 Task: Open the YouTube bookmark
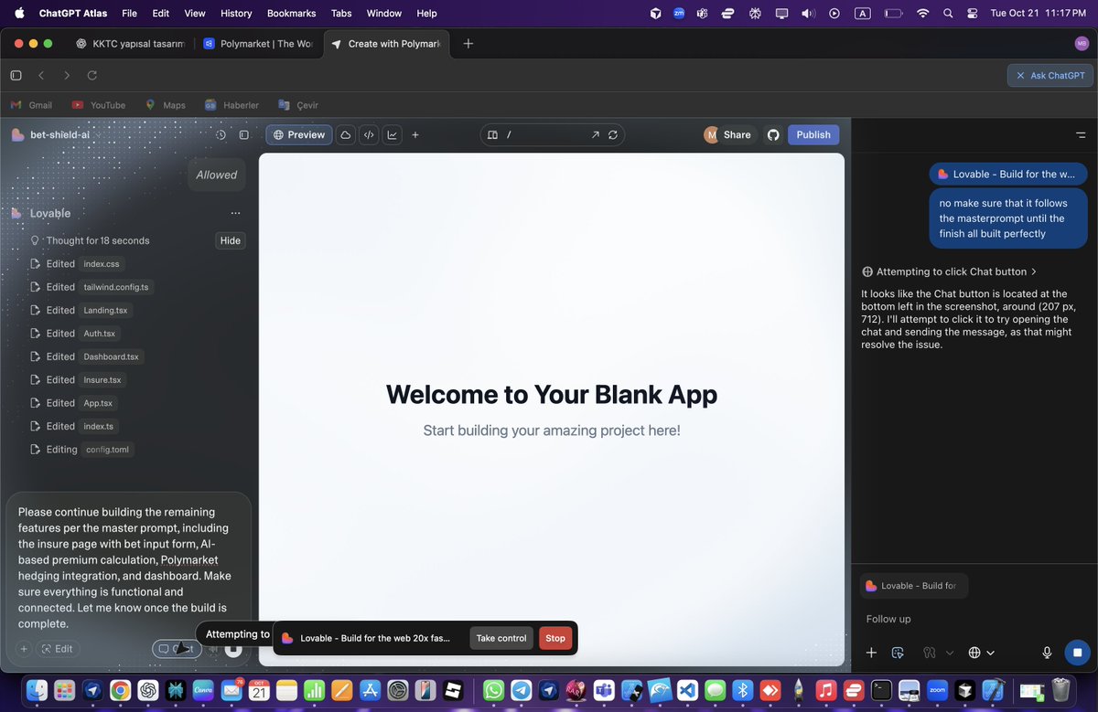99,105
